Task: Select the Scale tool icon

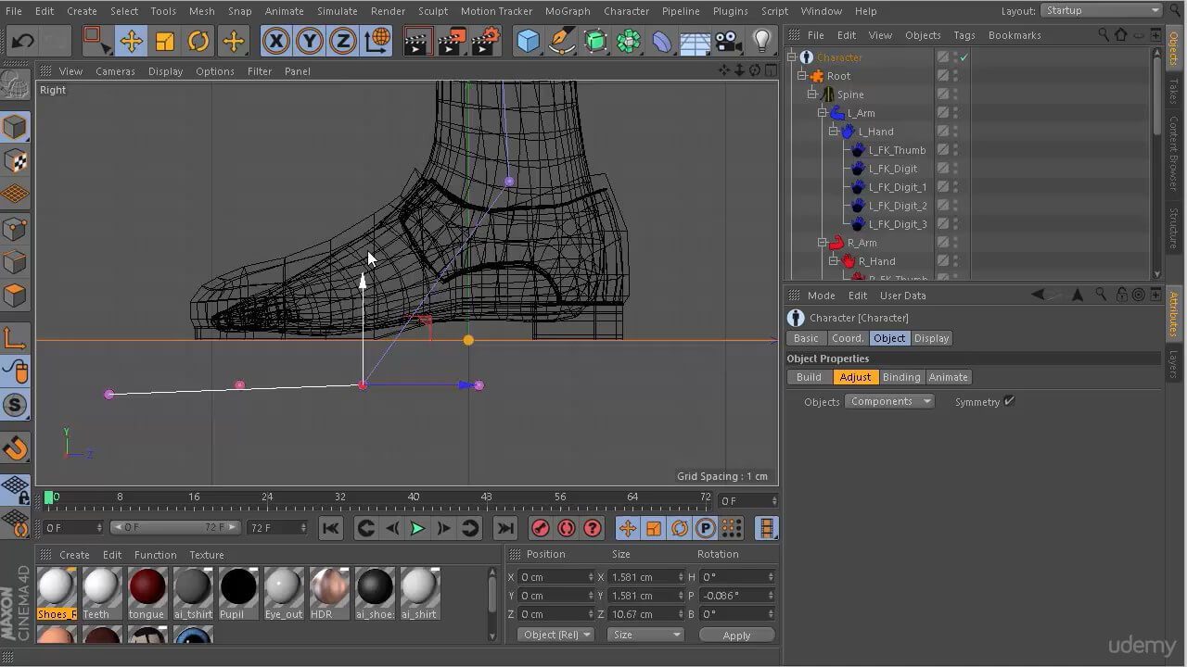Action: coord(165,41)
